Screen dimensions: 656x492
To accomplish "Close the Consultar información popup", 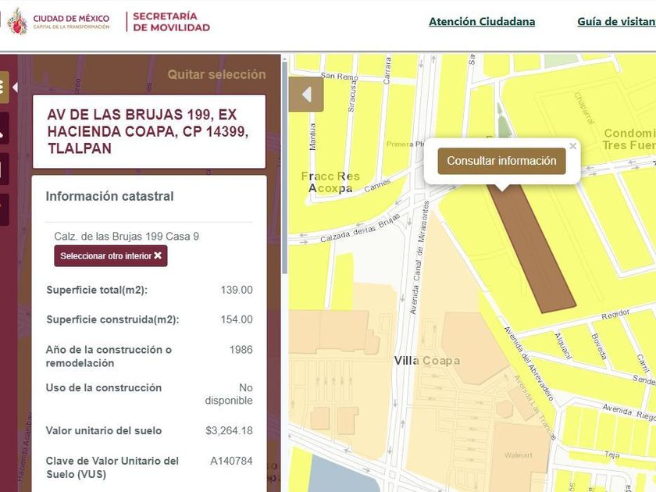I will 572,146.
